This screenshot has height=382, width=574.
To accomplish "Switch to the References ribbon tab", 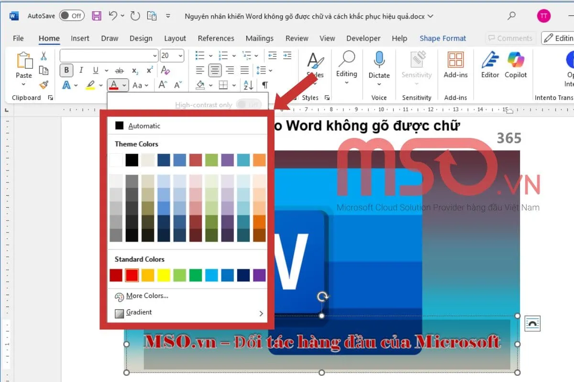I will click(216, 38).
